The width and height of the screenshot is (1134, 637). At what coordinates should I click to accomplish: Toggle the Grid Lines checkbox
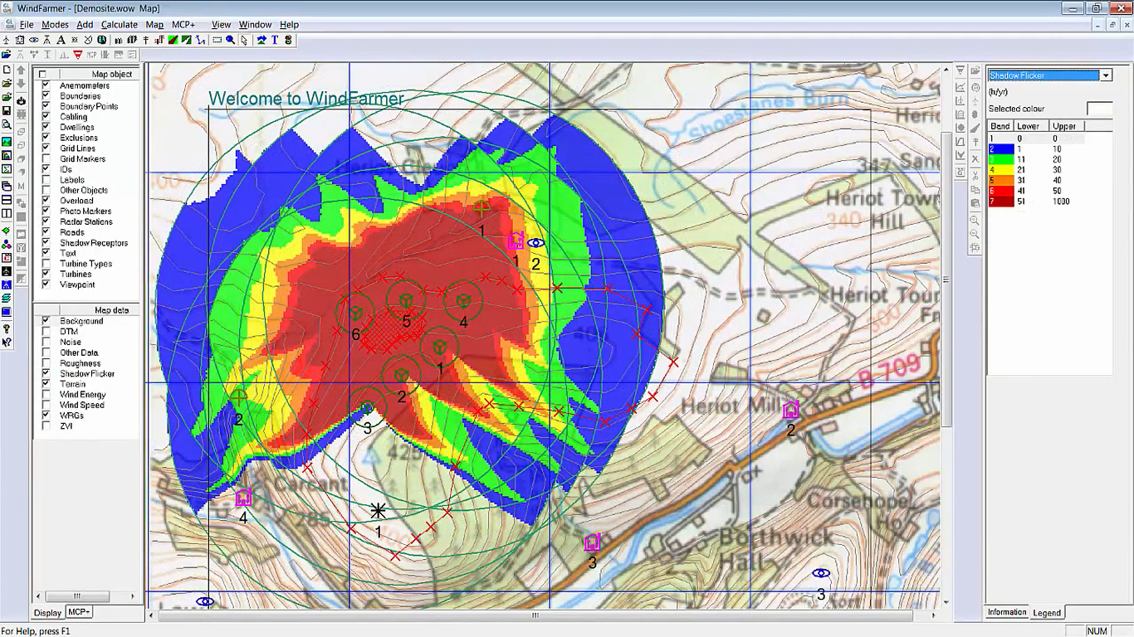pos(46,148)
